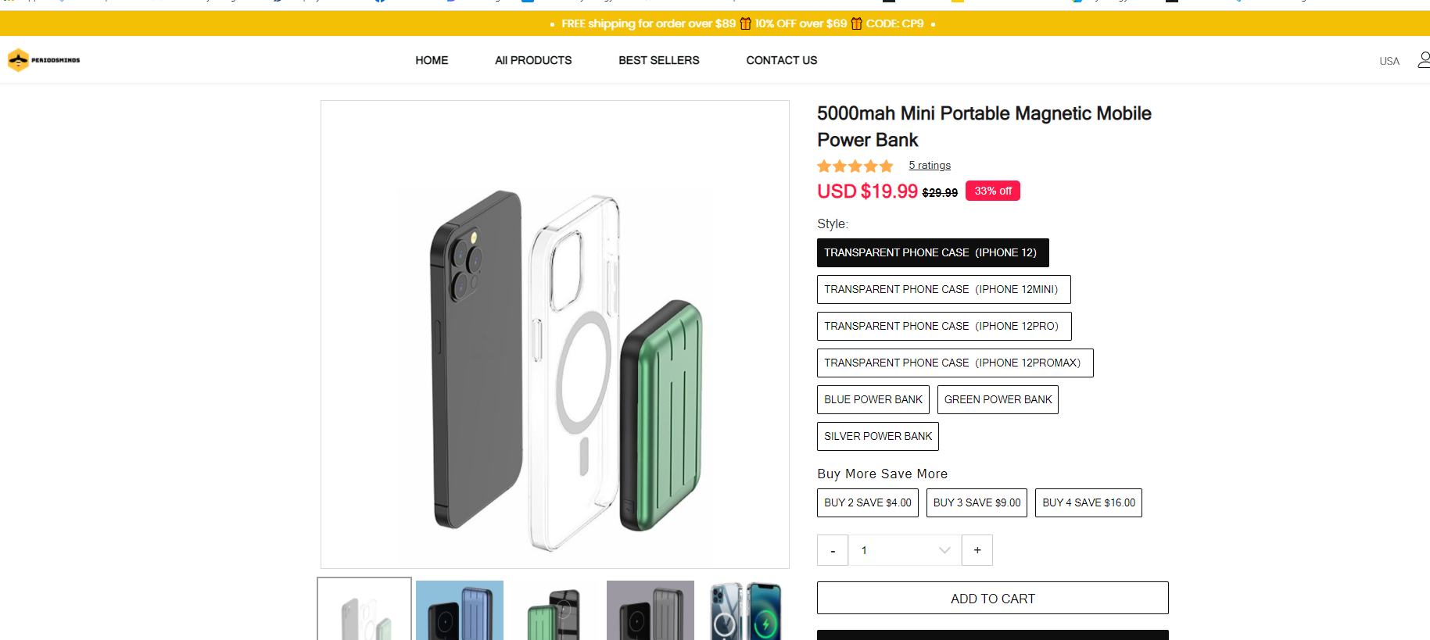Pick the Green Power Bank style

coord(998,399)
